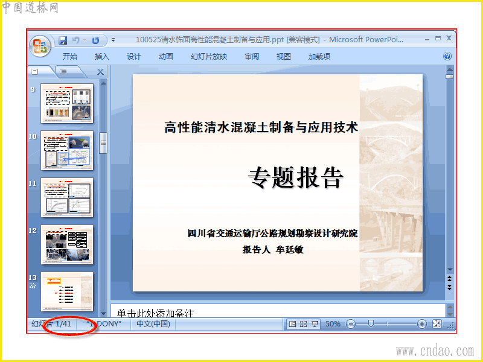The height and width of the screenshot is (362, 483).
Task: Save the presentation with floppy disk icon
Action: click(x=63, y=40)
